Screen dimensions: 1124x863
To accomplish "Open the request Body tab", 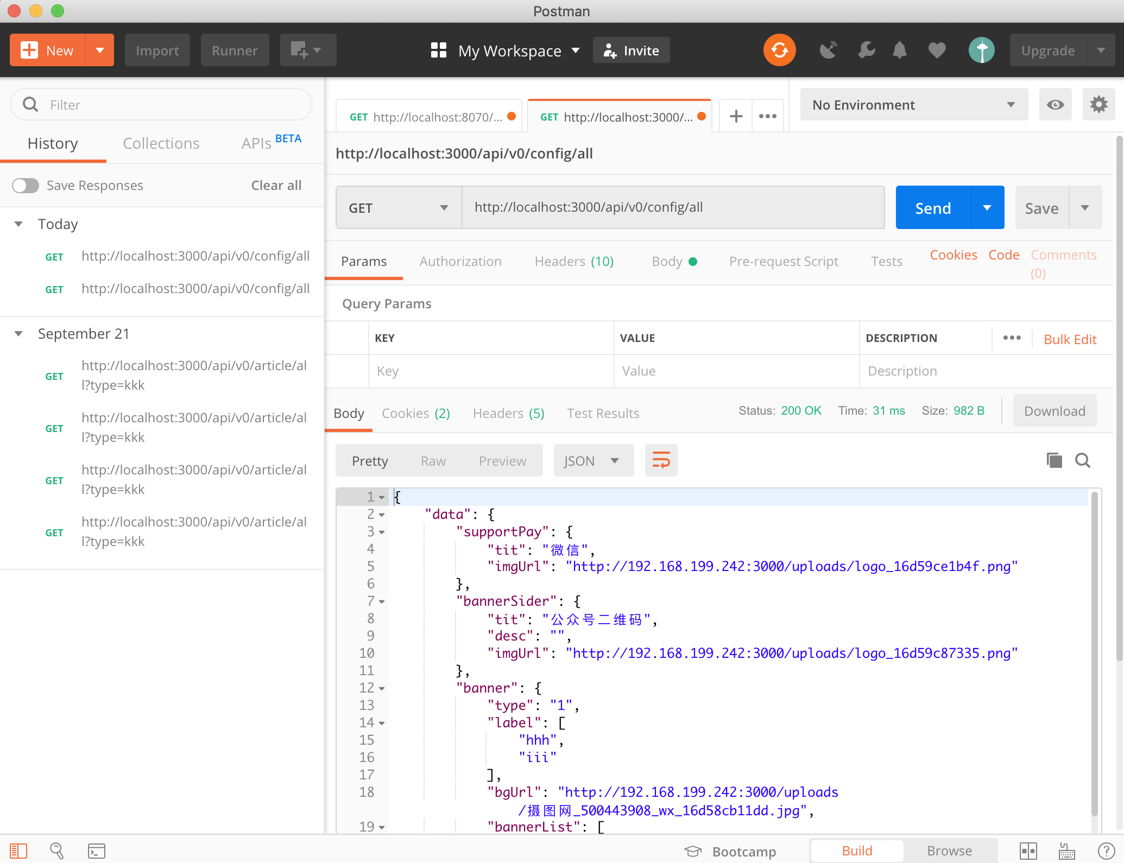I will 674,262.
